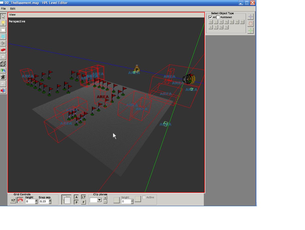The width and height of the screenshot is (305, 230).
Task: Pick the speaker Sounds tool
Action: (x=3, y=43)
